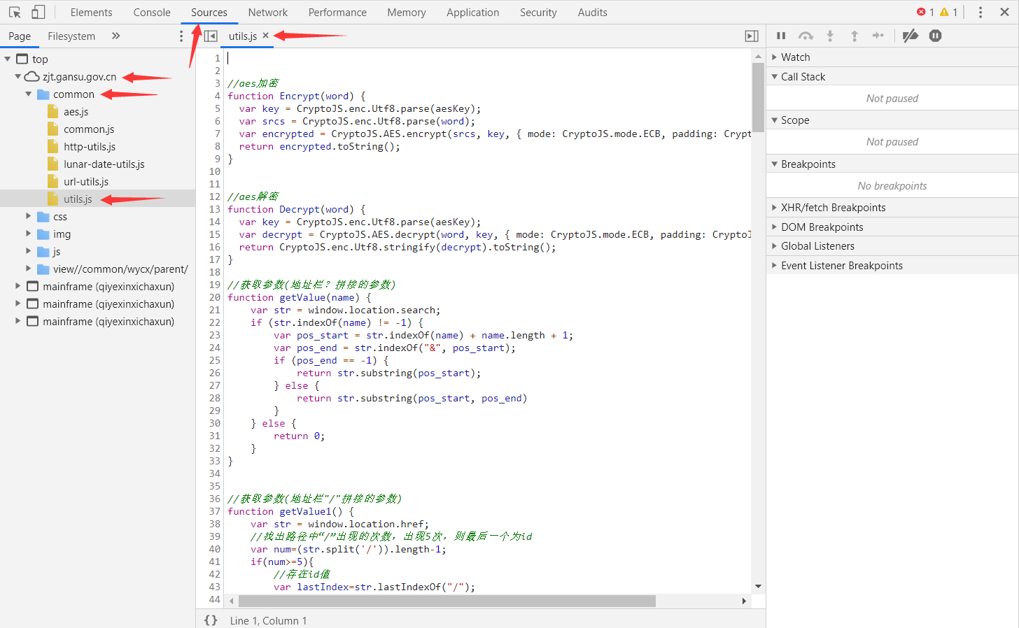Close the utils.js editor tab
The height and width of the screenshot is (628, 1019).
266,36
